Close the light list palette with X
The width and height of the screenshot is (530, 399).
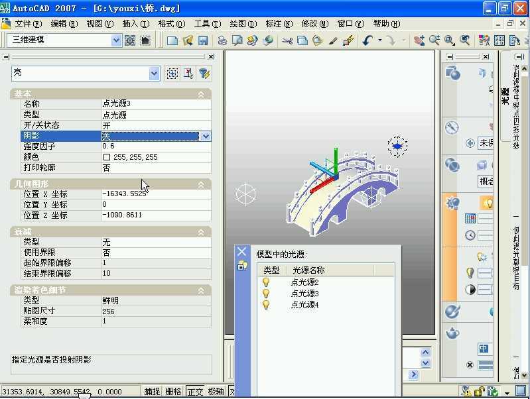pyautogui.click(x=241, y=252)
